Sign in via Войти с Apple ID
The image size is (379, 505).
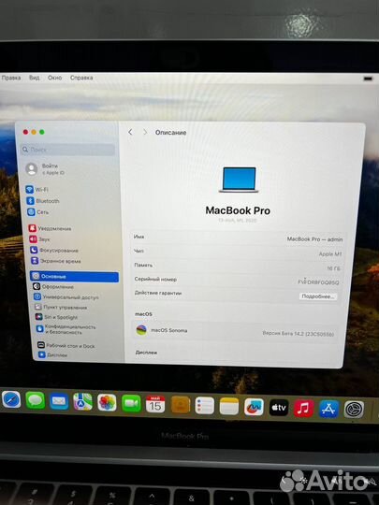point(46,169)
